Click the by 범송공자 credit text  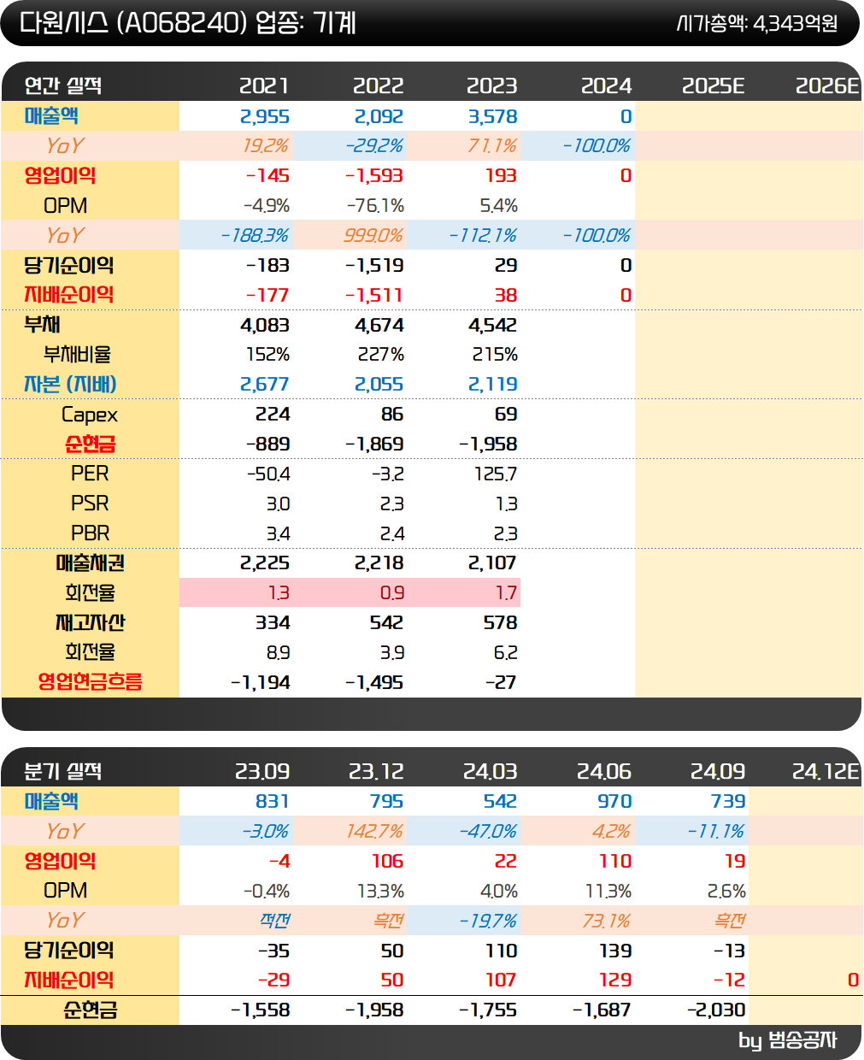788,1040
